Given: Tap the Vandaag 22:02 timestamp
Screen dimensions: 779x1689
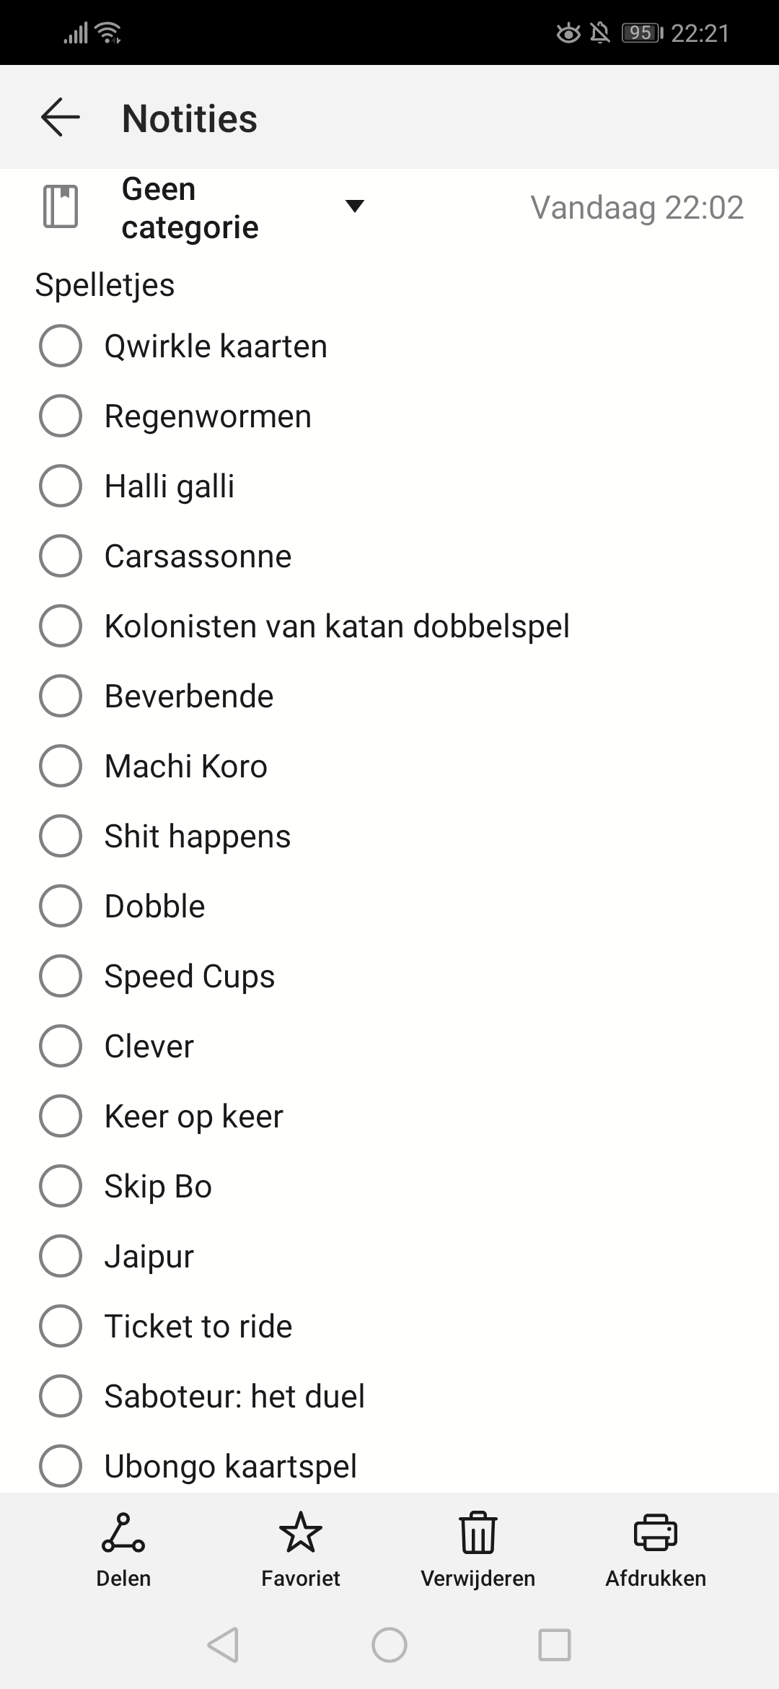Looking at the screenshot, I should point(637,208).
